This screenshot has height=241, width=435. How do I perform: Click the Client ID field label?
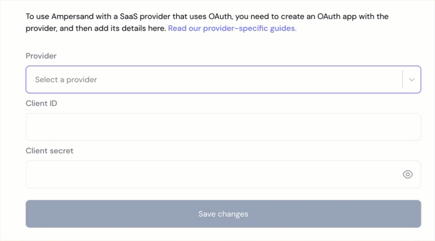click(42, 103)
